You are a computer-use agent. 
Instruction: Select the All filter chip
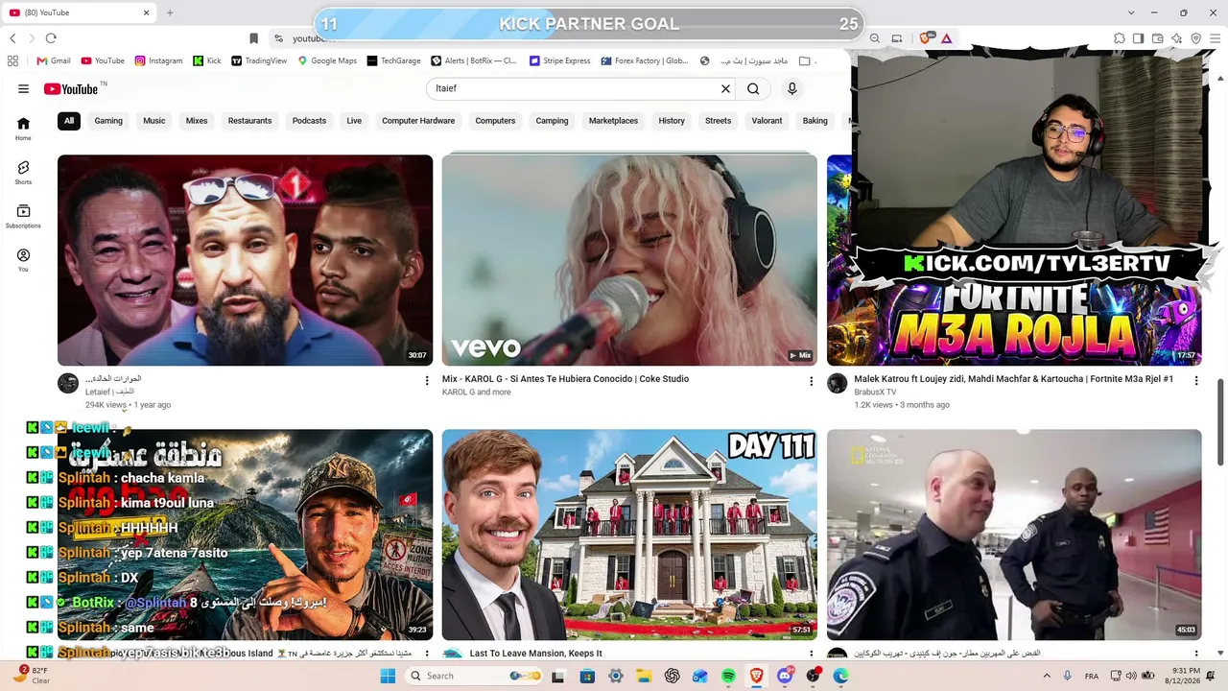coord(69,121)
